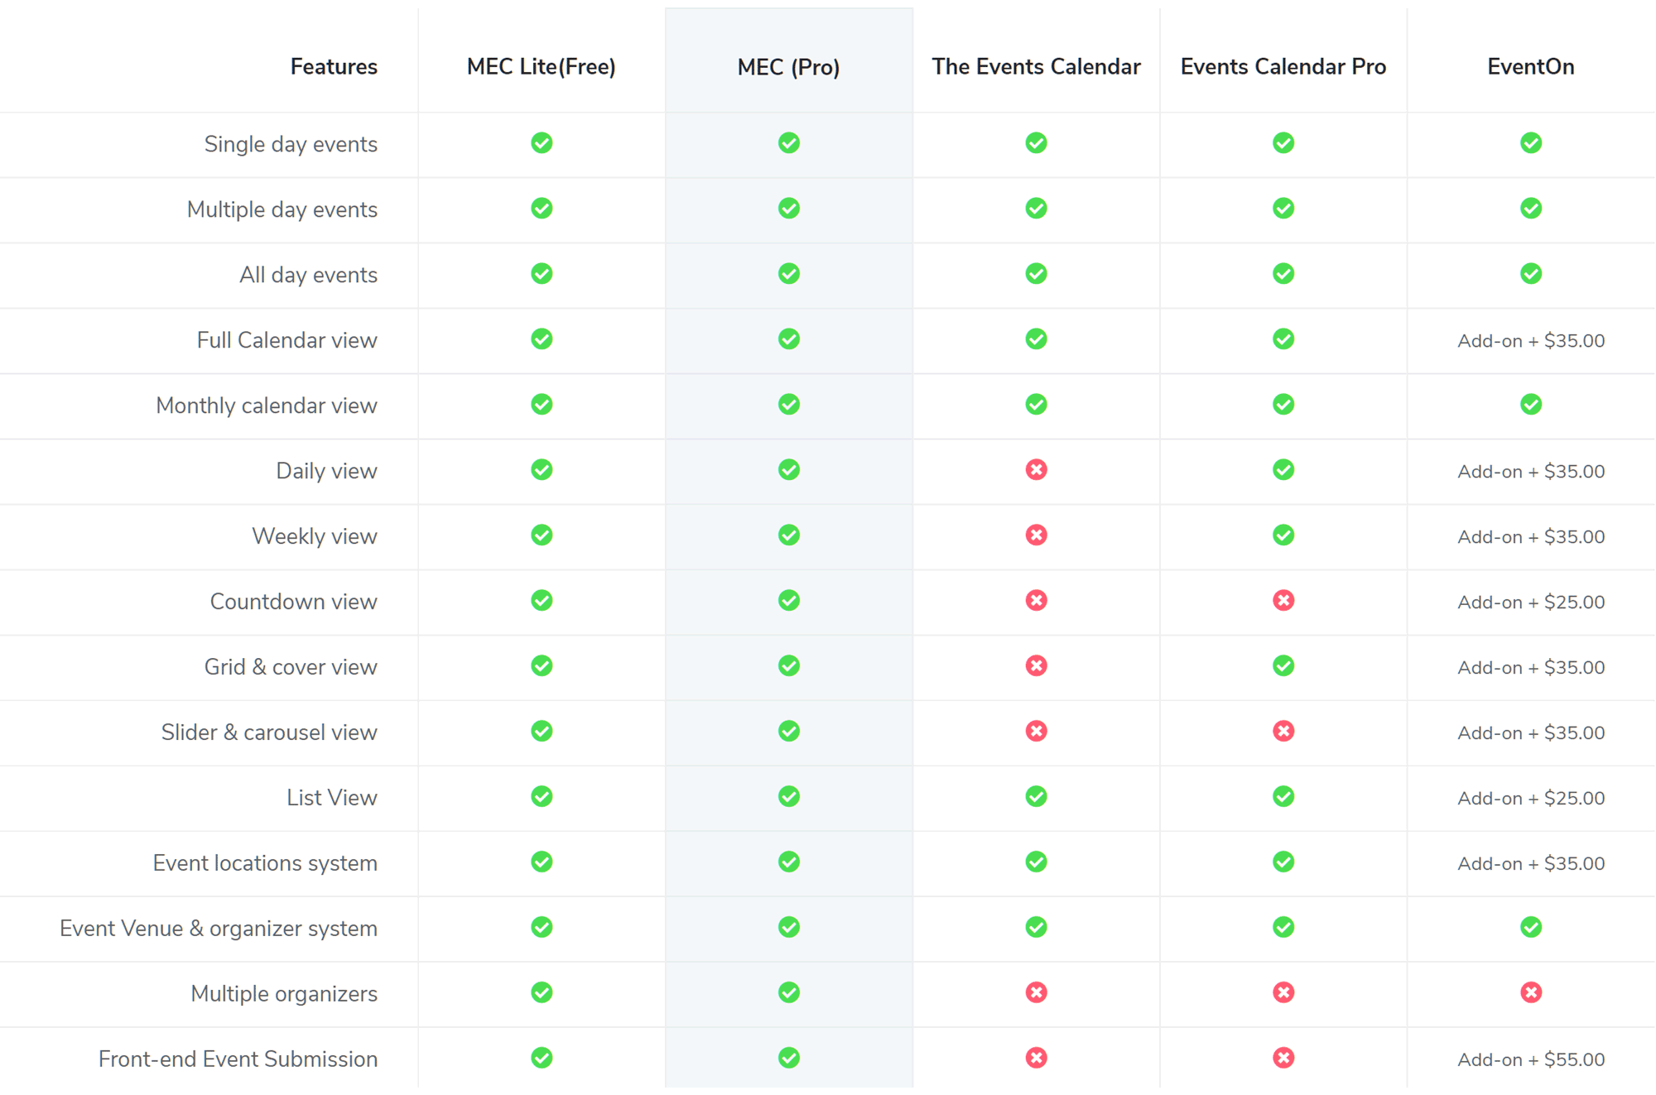Screen dimensions: 1656x1095
Task: Click the Grid & cover view feature label
Action: pos(291,667)
